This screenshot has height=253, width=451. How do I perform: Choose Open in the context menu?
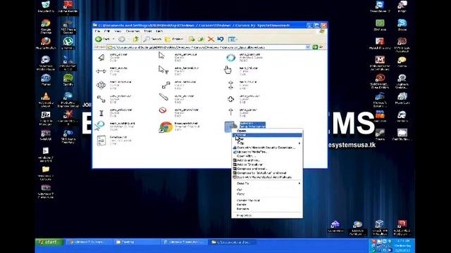pos(267,131)
